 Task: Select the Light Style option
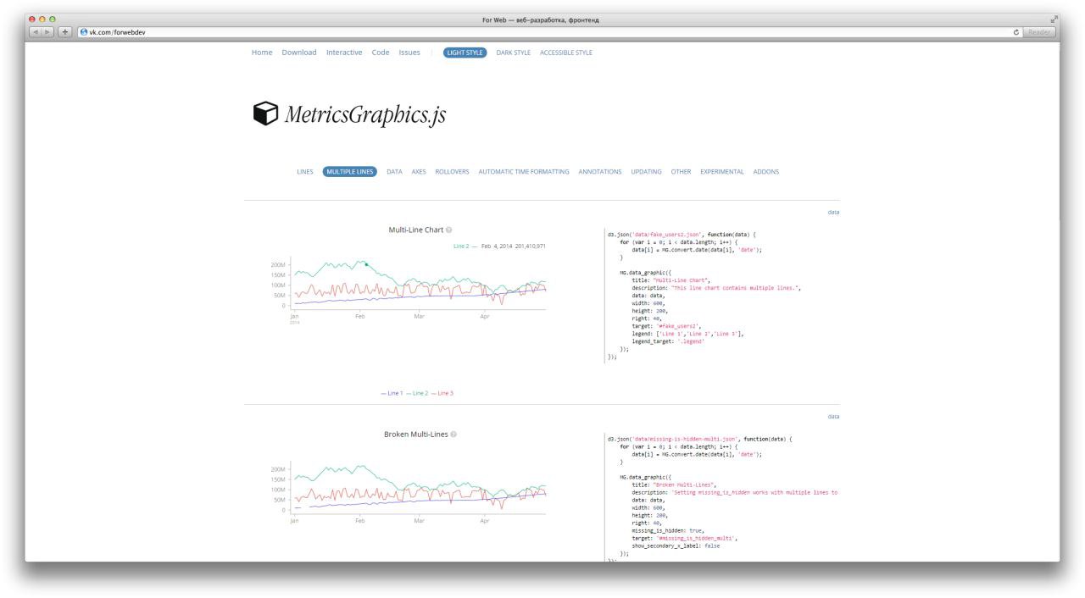click(x=465, y=53)
